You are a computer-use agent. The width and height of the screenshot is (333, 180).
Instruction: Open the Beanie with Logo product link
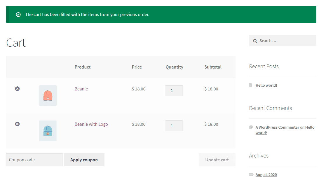[x=91, y=124]
